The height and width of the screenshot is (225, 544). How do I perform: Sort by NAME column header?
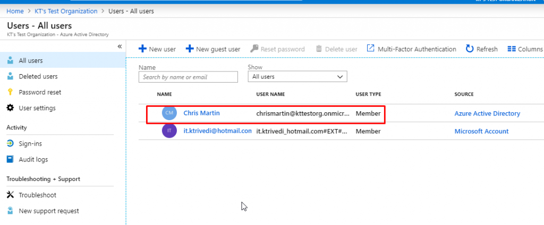coord(165,94)
